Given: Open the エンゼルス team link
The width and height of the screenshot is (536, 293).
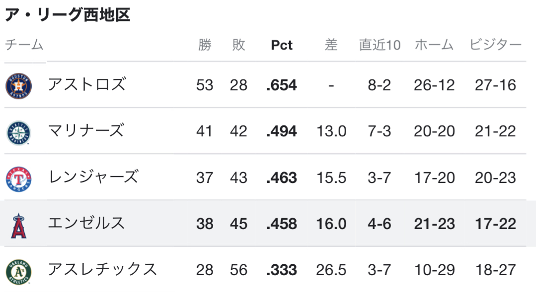Looking at the screenshot, I should click(x=86, y=223).
